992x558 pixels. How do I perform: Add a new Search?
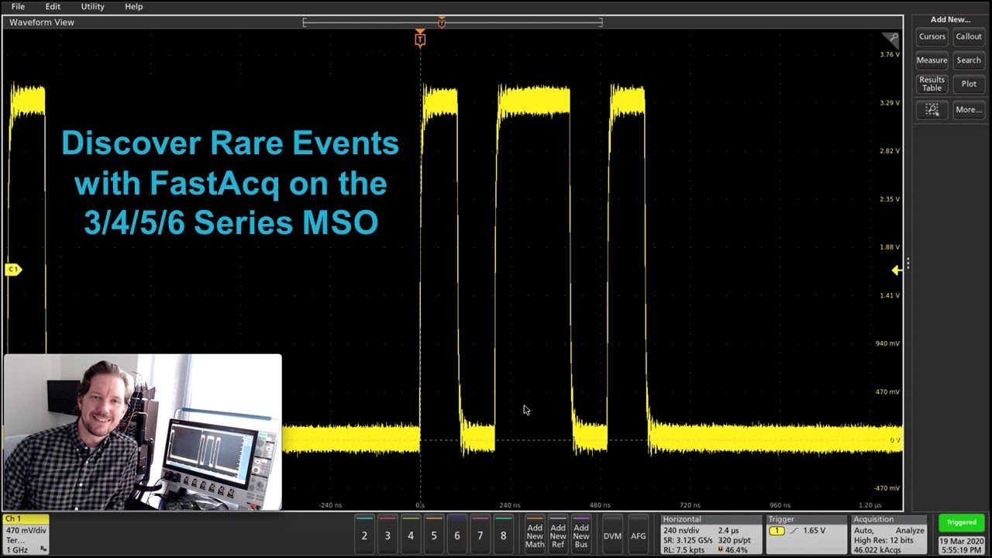coord(969,60)
